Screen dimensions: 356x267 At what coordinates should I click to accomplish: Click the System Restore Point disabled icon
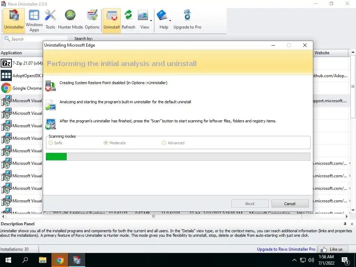(x=50, y=86)
